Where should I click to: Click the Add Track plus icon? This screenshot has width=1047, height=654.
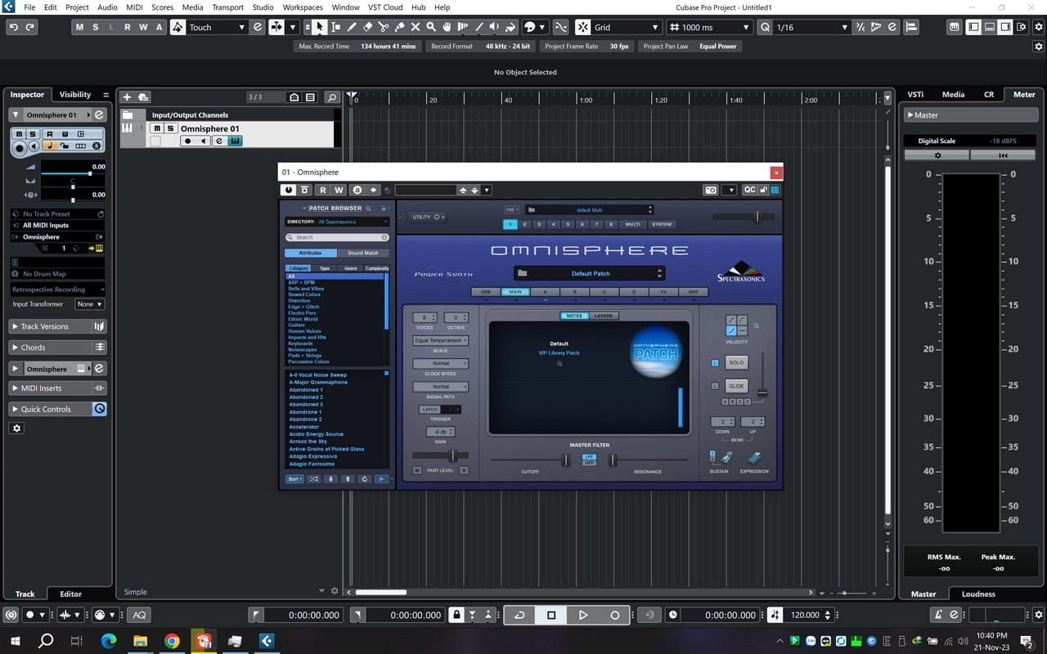pyautogui.click(x=127, y=97)
